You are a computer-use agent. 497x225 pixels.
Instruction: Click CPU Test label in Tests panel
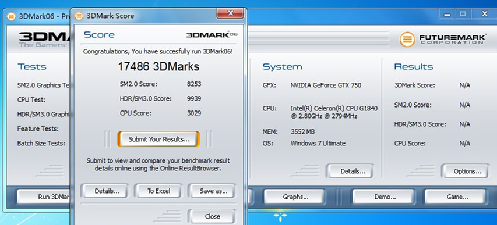[x=31, y=99]
